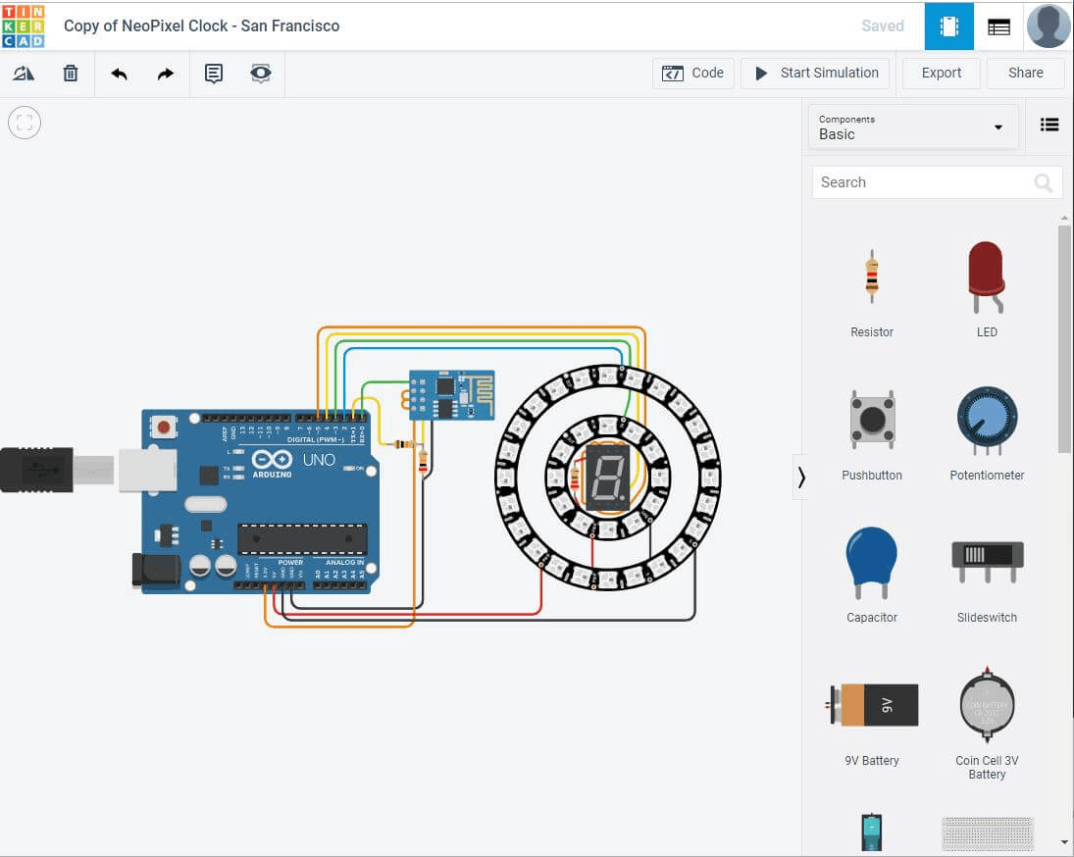The image size is (1074, 857).
Task: Redo the last action
Action: tap(165, 73)
